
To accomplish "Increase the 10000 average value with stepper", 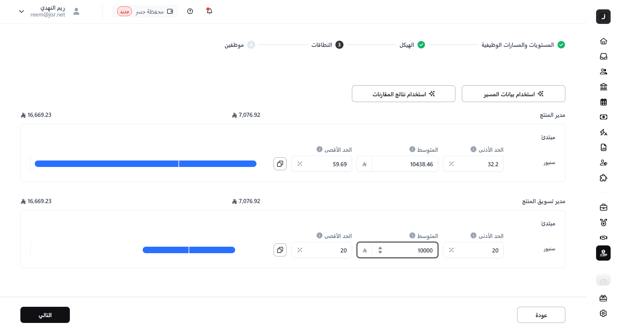I will [380, 248].
